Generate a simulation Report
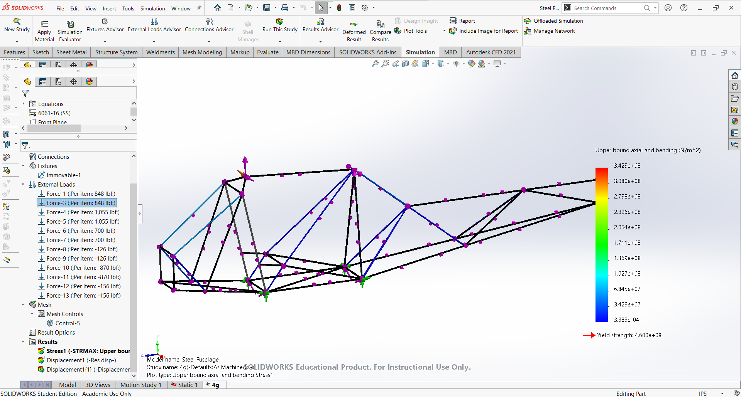This screenshot has height=397, width=741. 462,21
